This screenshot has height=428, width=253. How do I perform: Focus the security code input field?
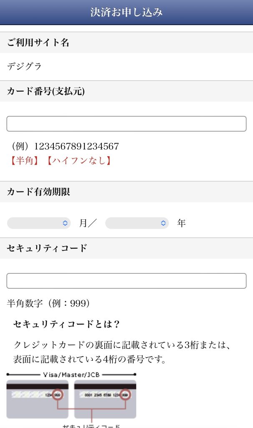tap(126, 281)
